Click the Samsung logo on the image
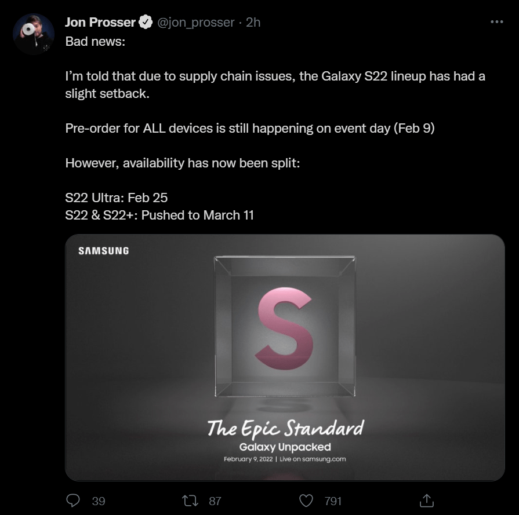Screen dimensions: 519x515 [104, 251]
